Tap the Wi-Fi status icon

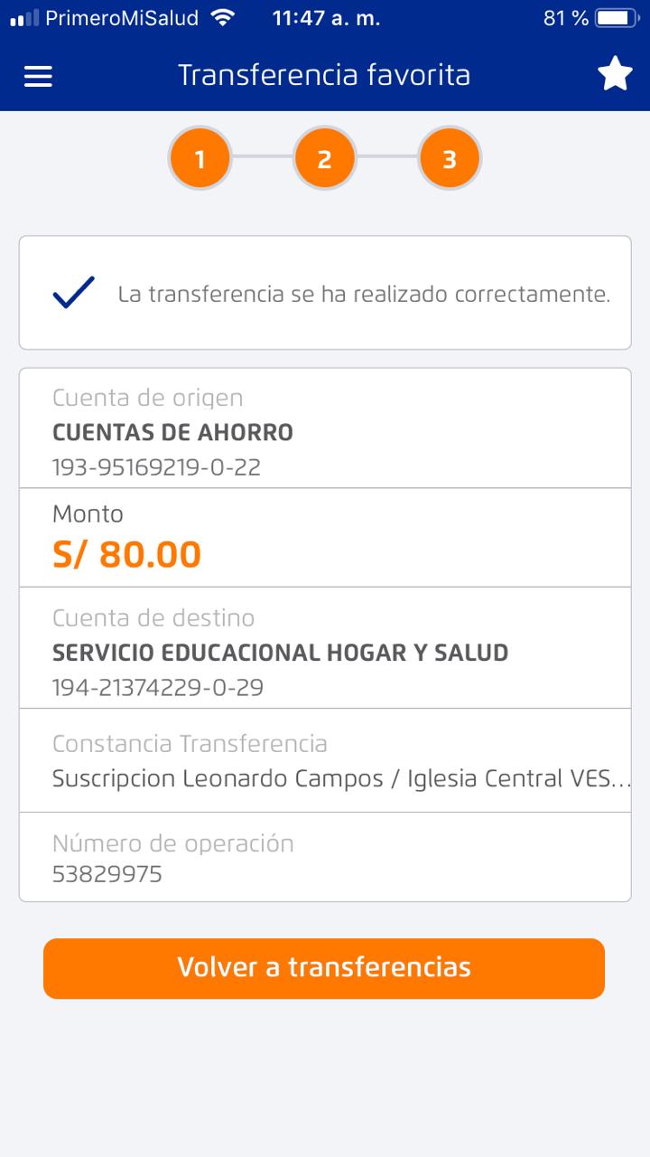coord(221,18)
